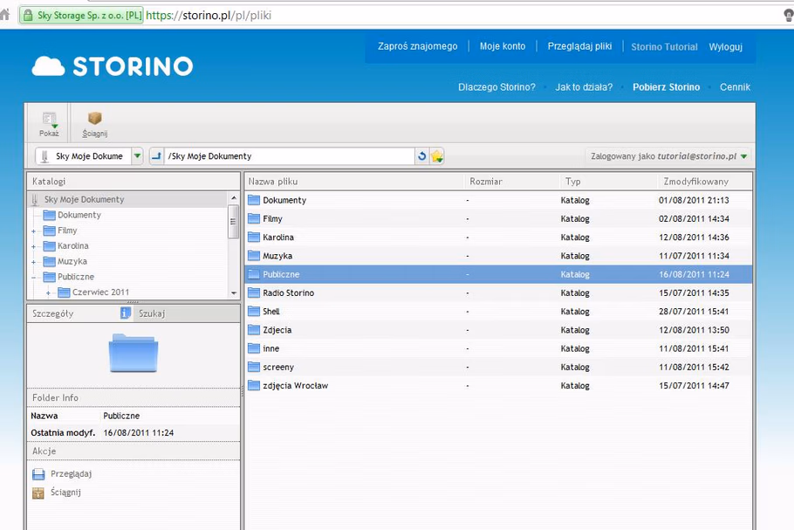Click the refresh icon beside path field
Viewport: 794px width, 530px height.
click(x=422, y=156)
